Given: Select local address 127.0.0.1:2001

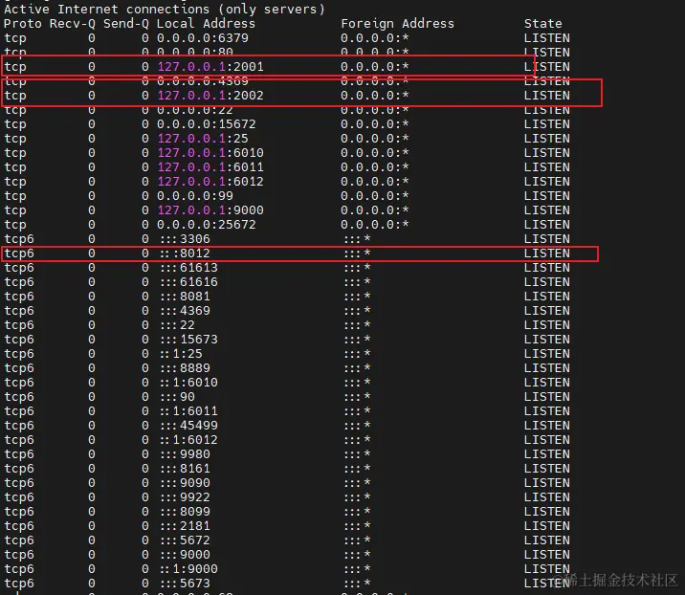Looking at the screenshot, I should [x=210, y=67].
